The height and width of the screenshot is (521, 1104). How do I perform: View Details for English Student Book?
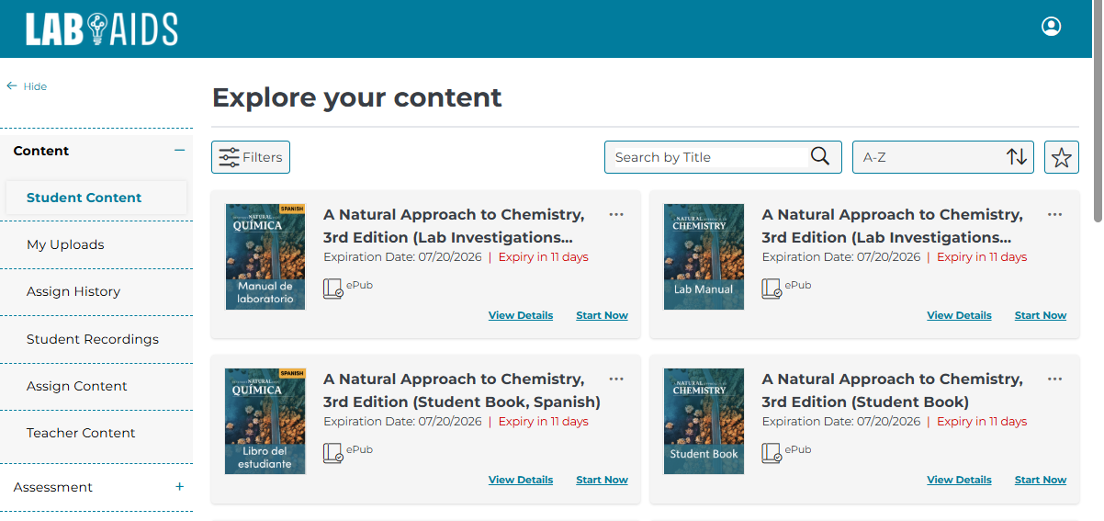click(x=960, y=480)
